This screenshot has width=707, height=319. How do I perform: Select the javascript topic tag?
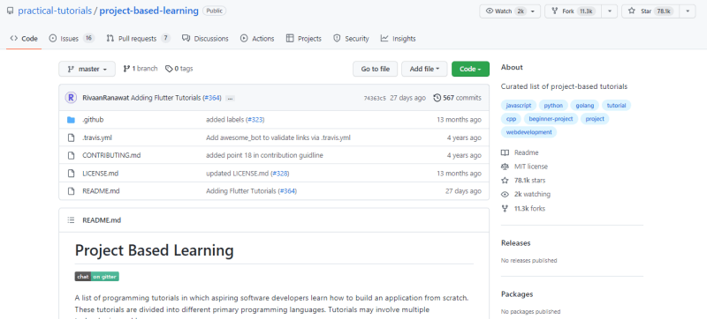click(519, 106)
